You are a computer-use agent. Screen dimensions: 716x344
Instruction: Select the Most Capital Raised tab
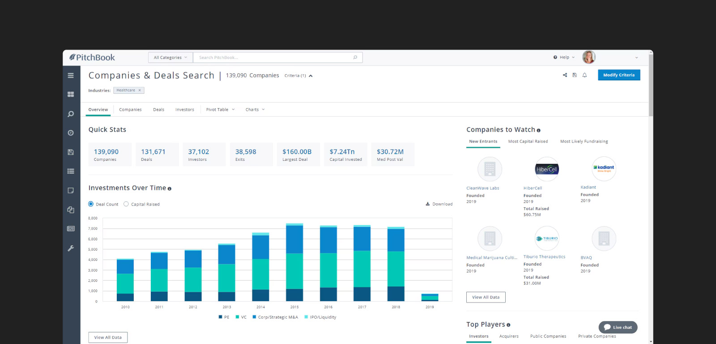(x=528, y=142)
